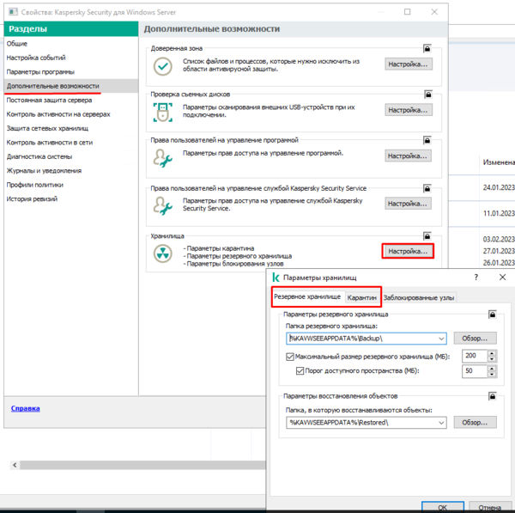Decrease maximum backup storage size value
The height and width of the screenshot is (513, 515).
pyautogui.click(x=492, y=359)
